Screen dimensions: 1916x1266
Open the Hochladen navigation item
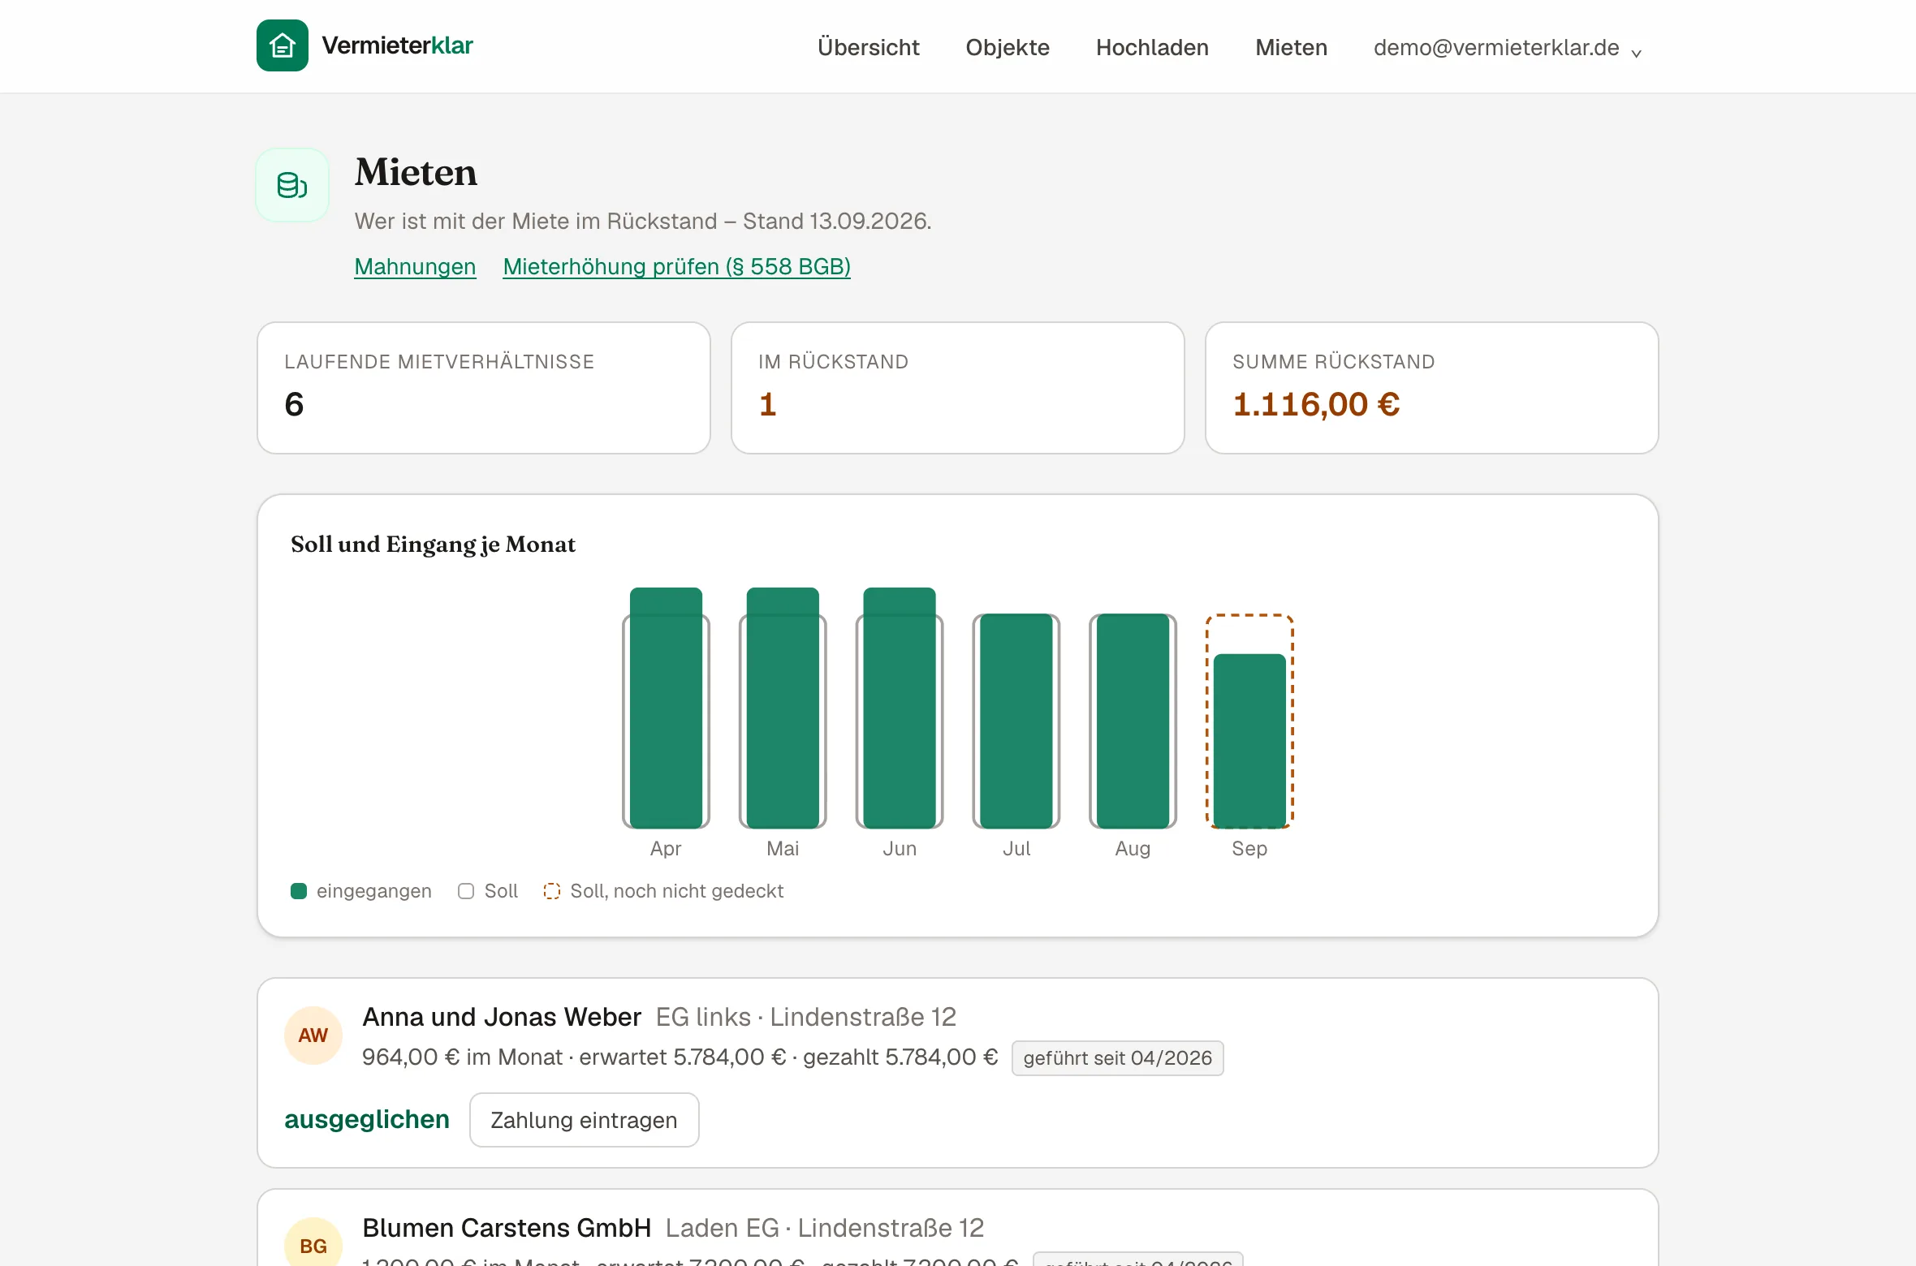pyautogui.click(x=1152, y=48)
